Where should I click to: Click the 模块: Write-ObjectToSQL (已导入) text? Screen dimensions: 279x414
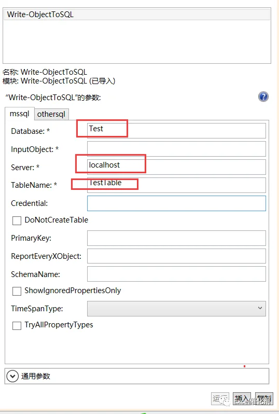point(59,81)
